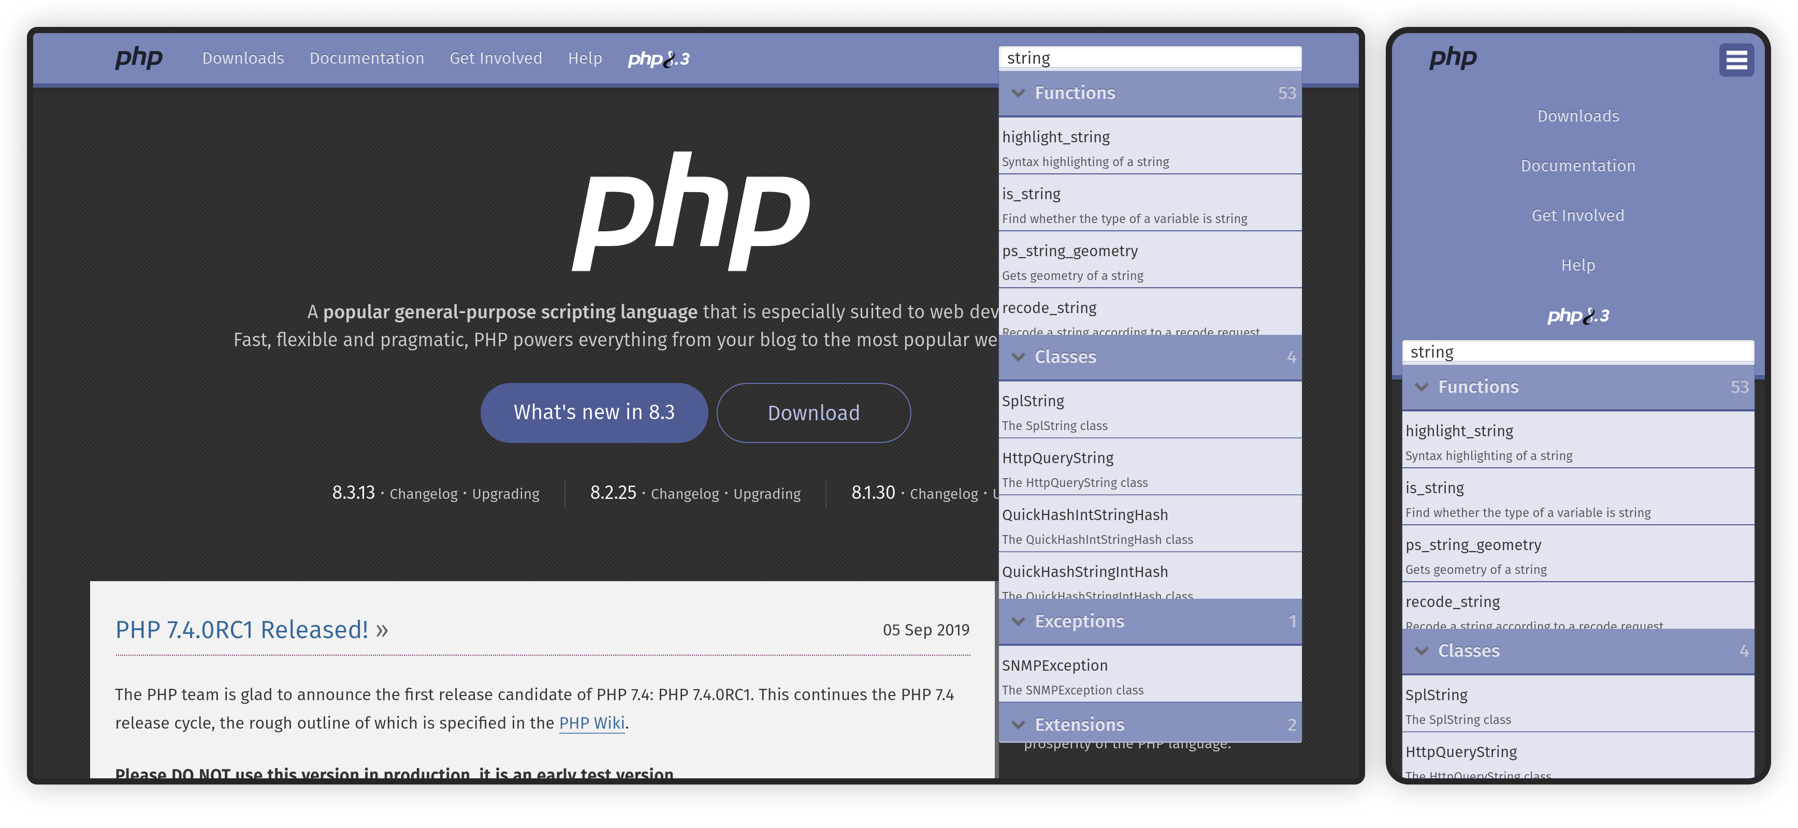Select QuickHashStringIntHash in desktop search results
This screenshot has width=1798, height=828.
point(1150,576)
